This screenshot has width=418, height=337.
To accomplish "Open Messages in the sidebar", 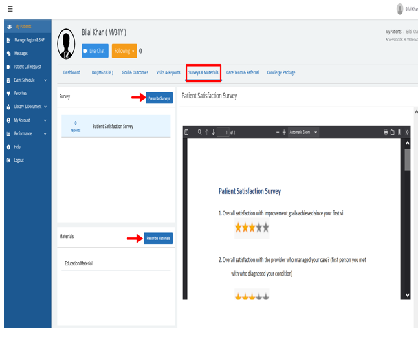I will coord(21,53).
